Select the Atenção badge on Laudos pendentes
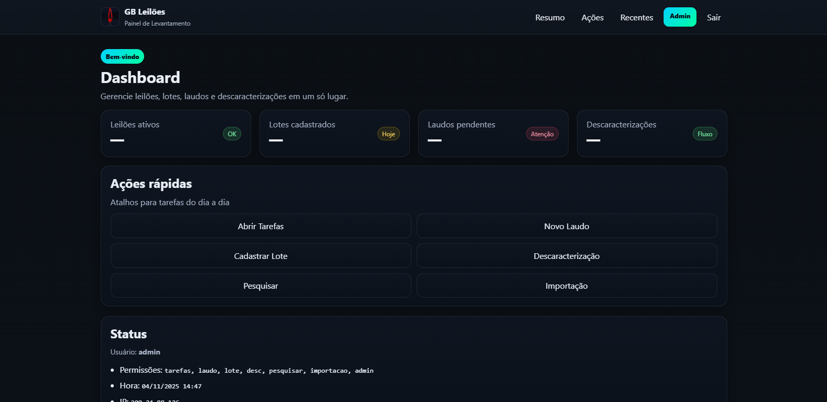 541,134
